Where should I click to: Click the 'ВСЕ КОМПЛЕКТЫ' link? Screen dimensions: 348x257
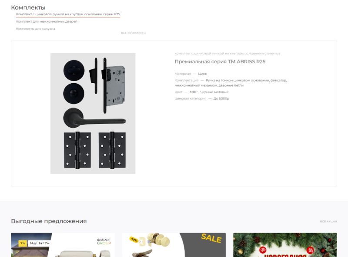pyautogui.click(x=134, y=33)
